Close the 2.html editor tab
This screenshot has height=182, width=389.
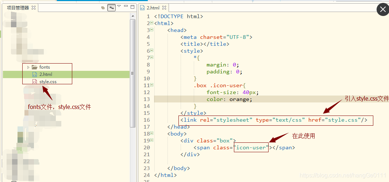click(164, 8)
